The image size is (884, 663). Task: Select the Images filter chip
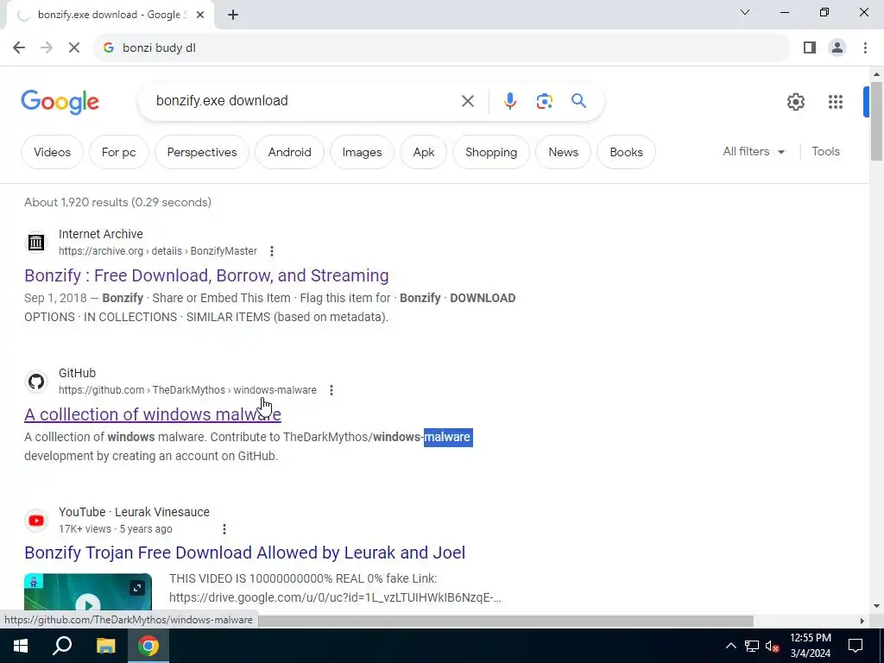362,152
